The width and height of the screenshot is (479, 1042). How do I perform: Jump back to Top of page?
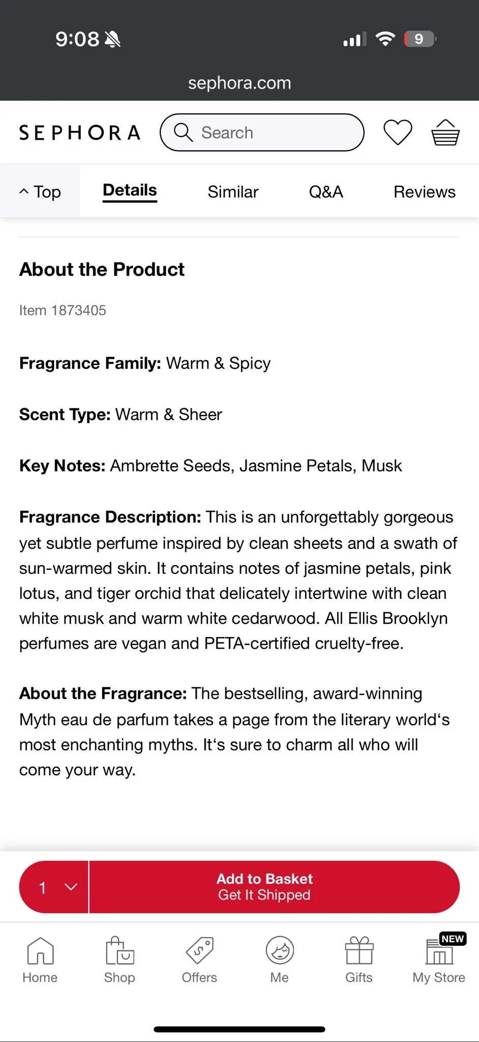pyautogui.click(x=40, y=192)
